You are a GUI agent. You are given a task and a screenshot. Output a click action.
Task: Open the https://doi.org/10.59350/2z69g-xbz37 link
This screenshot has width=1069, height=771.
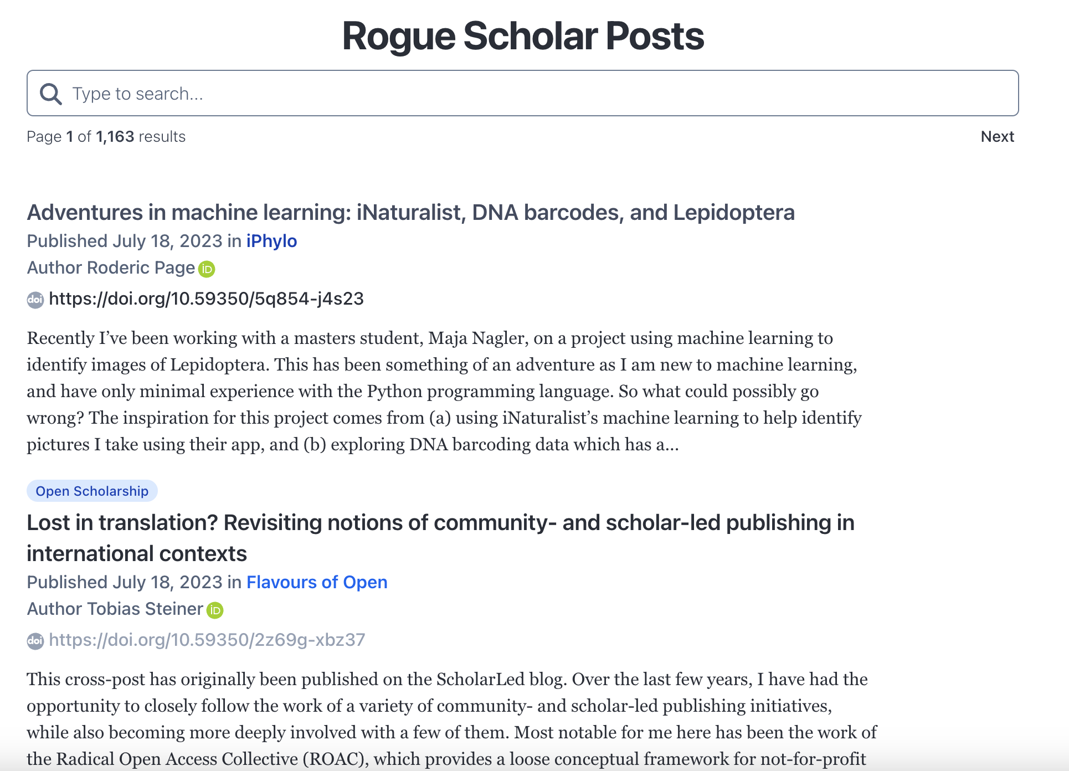click(207, 640)
